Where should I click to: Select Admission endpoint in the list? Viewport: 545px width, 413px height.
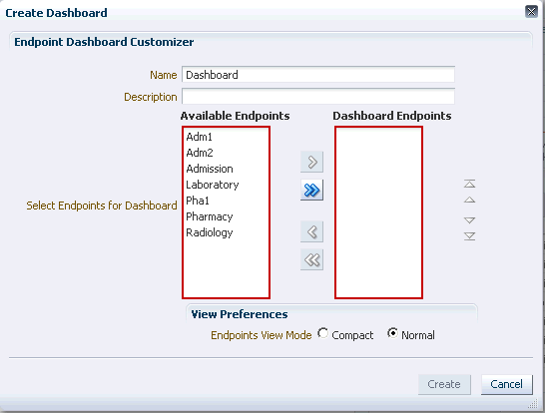[x=210, y=169]
